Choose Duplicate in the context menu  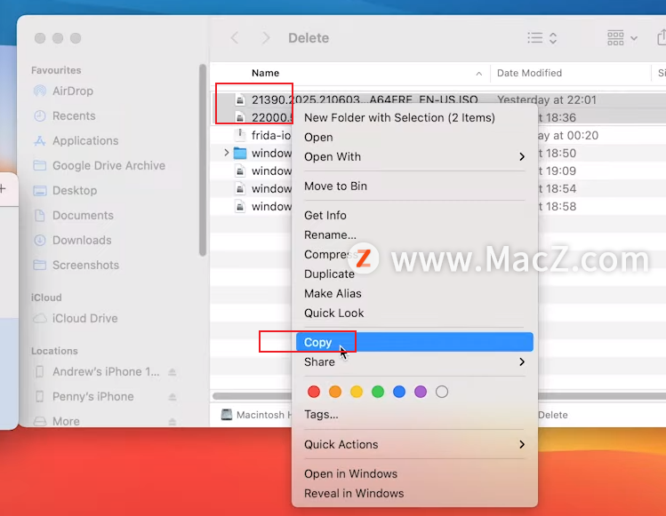pos(329,274)
